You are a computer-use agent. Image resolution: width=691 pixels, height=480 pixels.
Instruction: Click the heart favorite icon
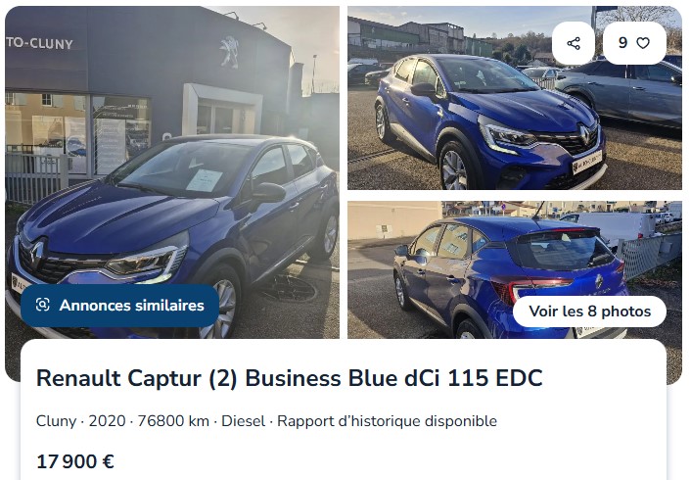click(643, 43)
